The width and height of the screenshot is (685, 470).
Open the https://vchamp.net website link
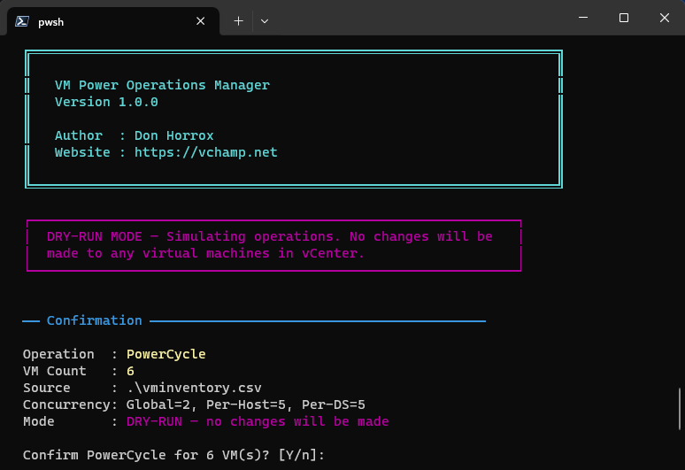tap(205, 152)
